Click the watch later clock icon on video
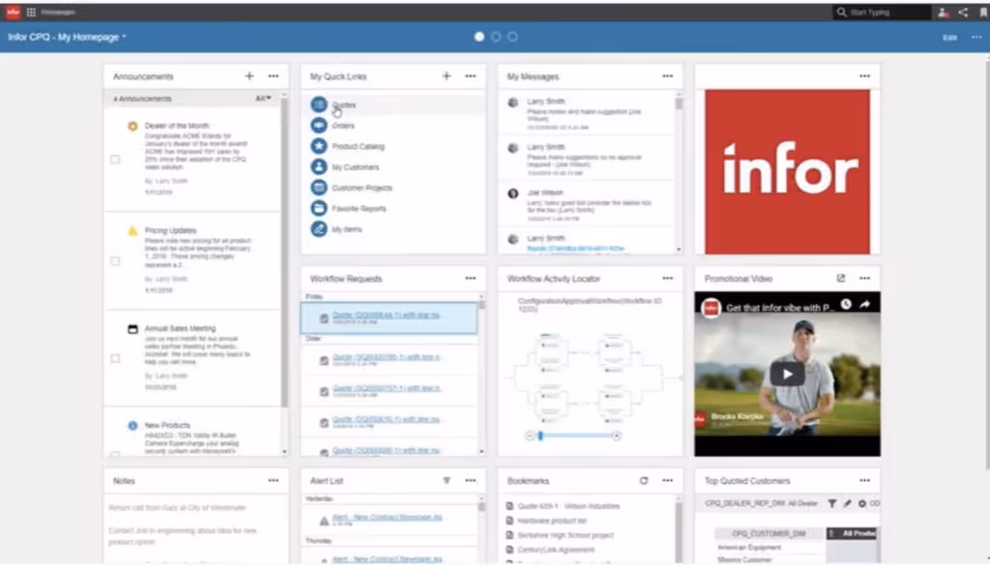Viewport: 990px width, 565px height. pos(846,304)
